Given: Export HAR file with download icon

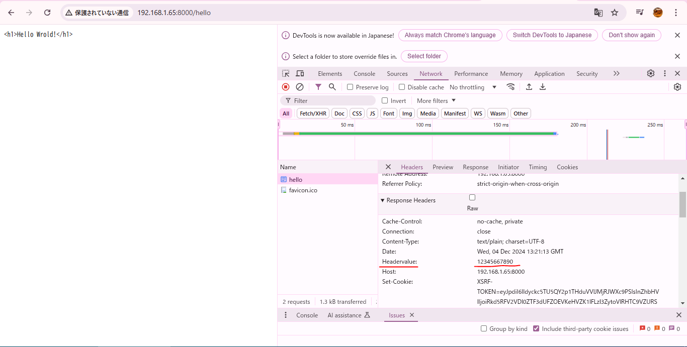Looking at the screenshot, I should click(543, 87).
